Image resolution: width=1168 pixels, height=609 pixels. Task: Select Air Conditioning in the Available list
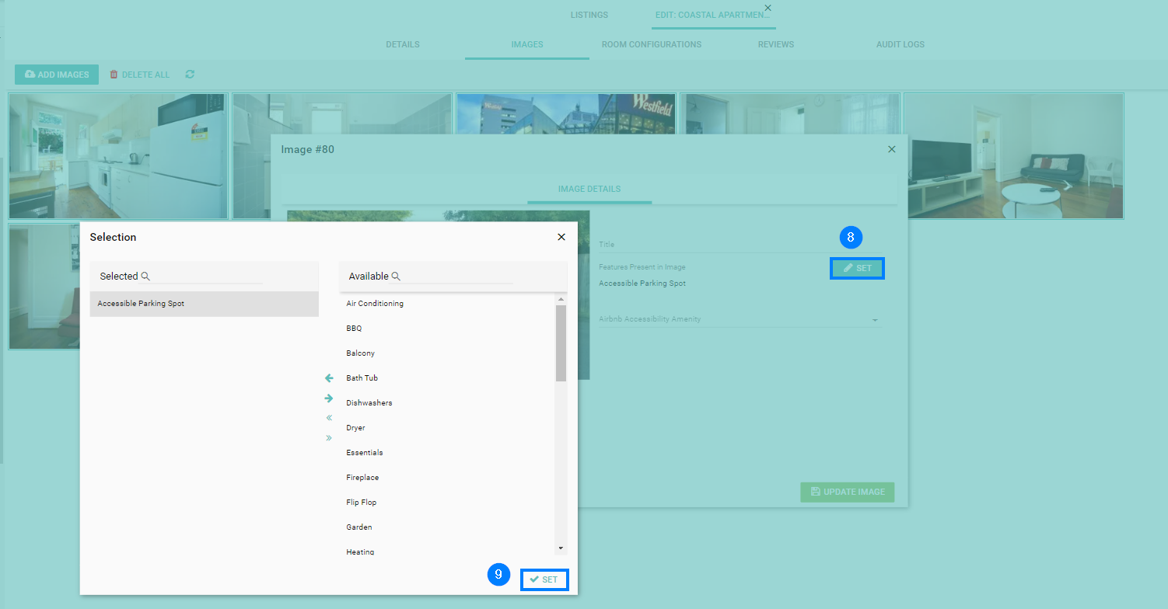375,304
